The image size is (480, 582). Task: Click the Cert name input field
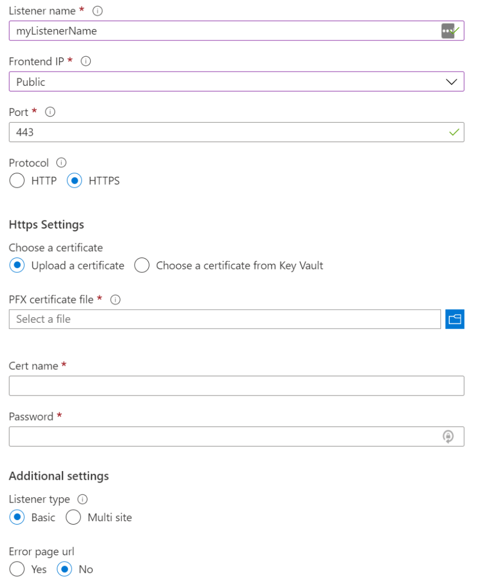(x=236, y=386)
